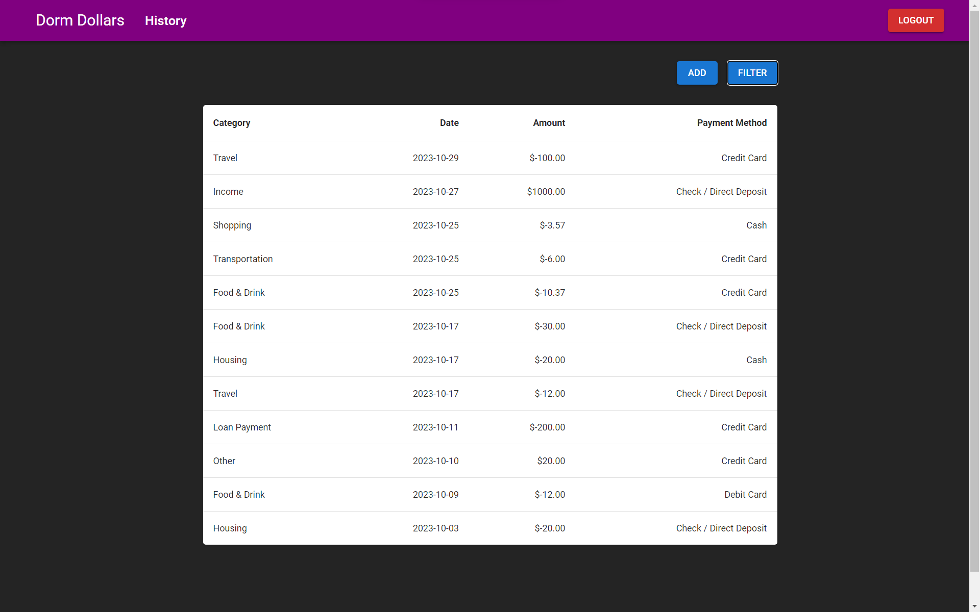980x612 pixels.
Task: Click the vertical page scrollbar thumb
Action: coord(974,291)
